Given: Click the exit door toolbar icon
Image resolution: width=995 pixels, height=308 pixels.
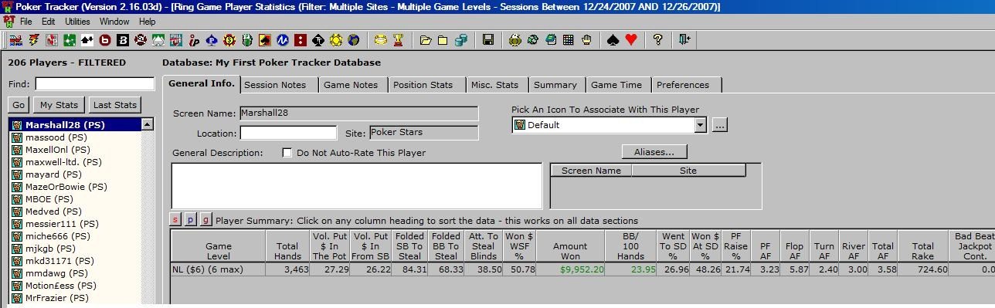Looking at the screenshot, I should pos(684,40).
